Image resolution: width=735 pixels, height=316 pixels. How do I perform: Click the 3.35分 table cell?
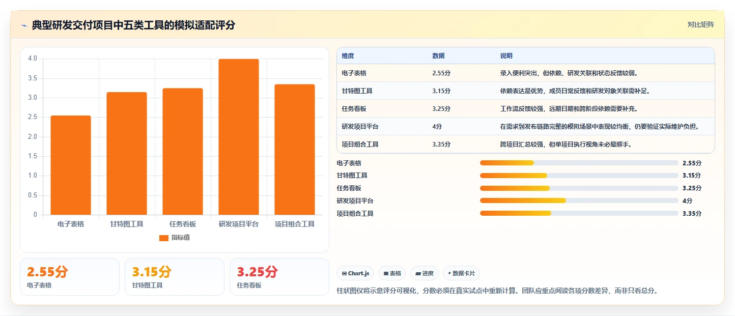441,145
